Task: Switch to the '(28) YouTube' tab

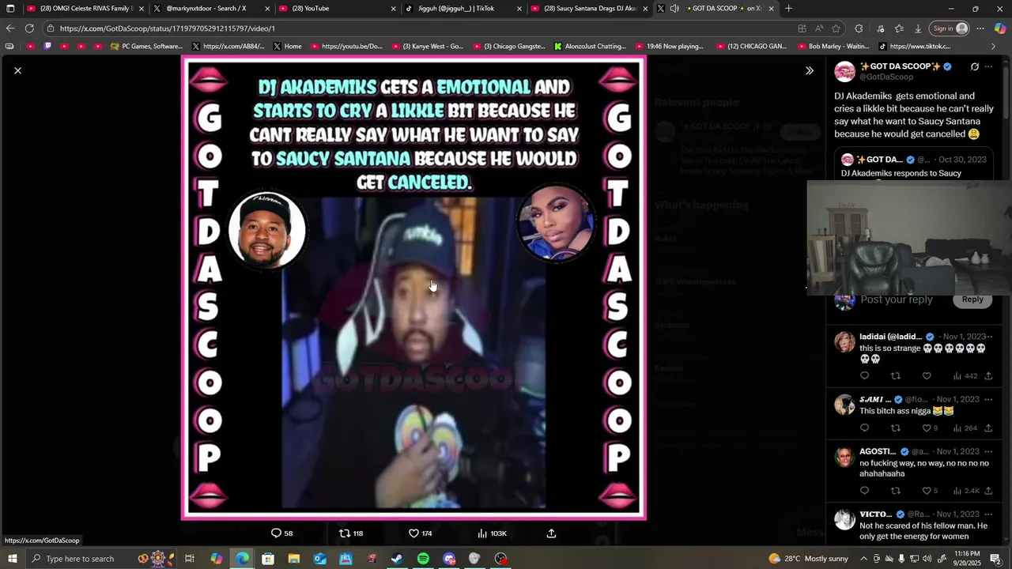Action: (x=338, y=9)
